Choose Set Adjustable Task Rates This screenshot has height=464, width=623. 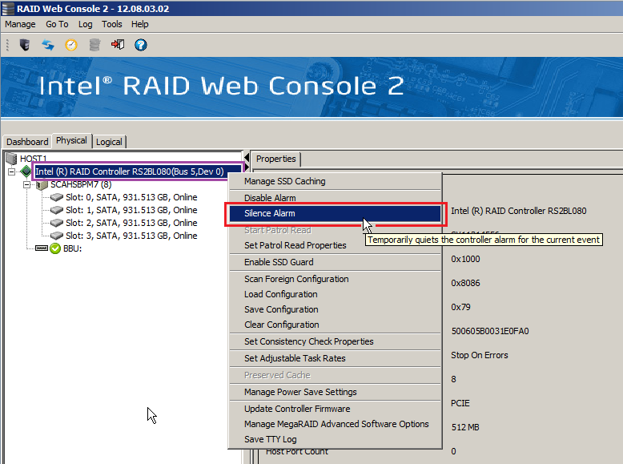(335, 358)
